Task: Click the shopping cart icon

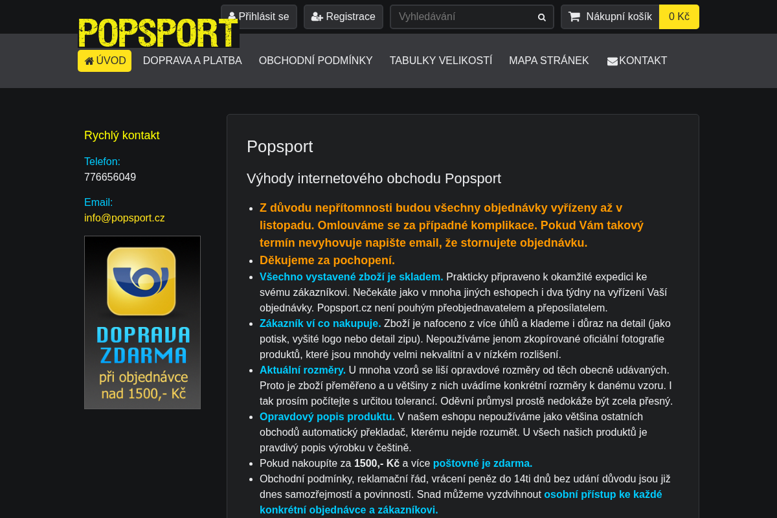Action: [574, 17]
